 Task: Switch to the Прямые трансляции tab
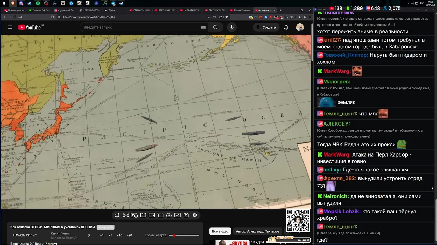[x=15, y=10]
